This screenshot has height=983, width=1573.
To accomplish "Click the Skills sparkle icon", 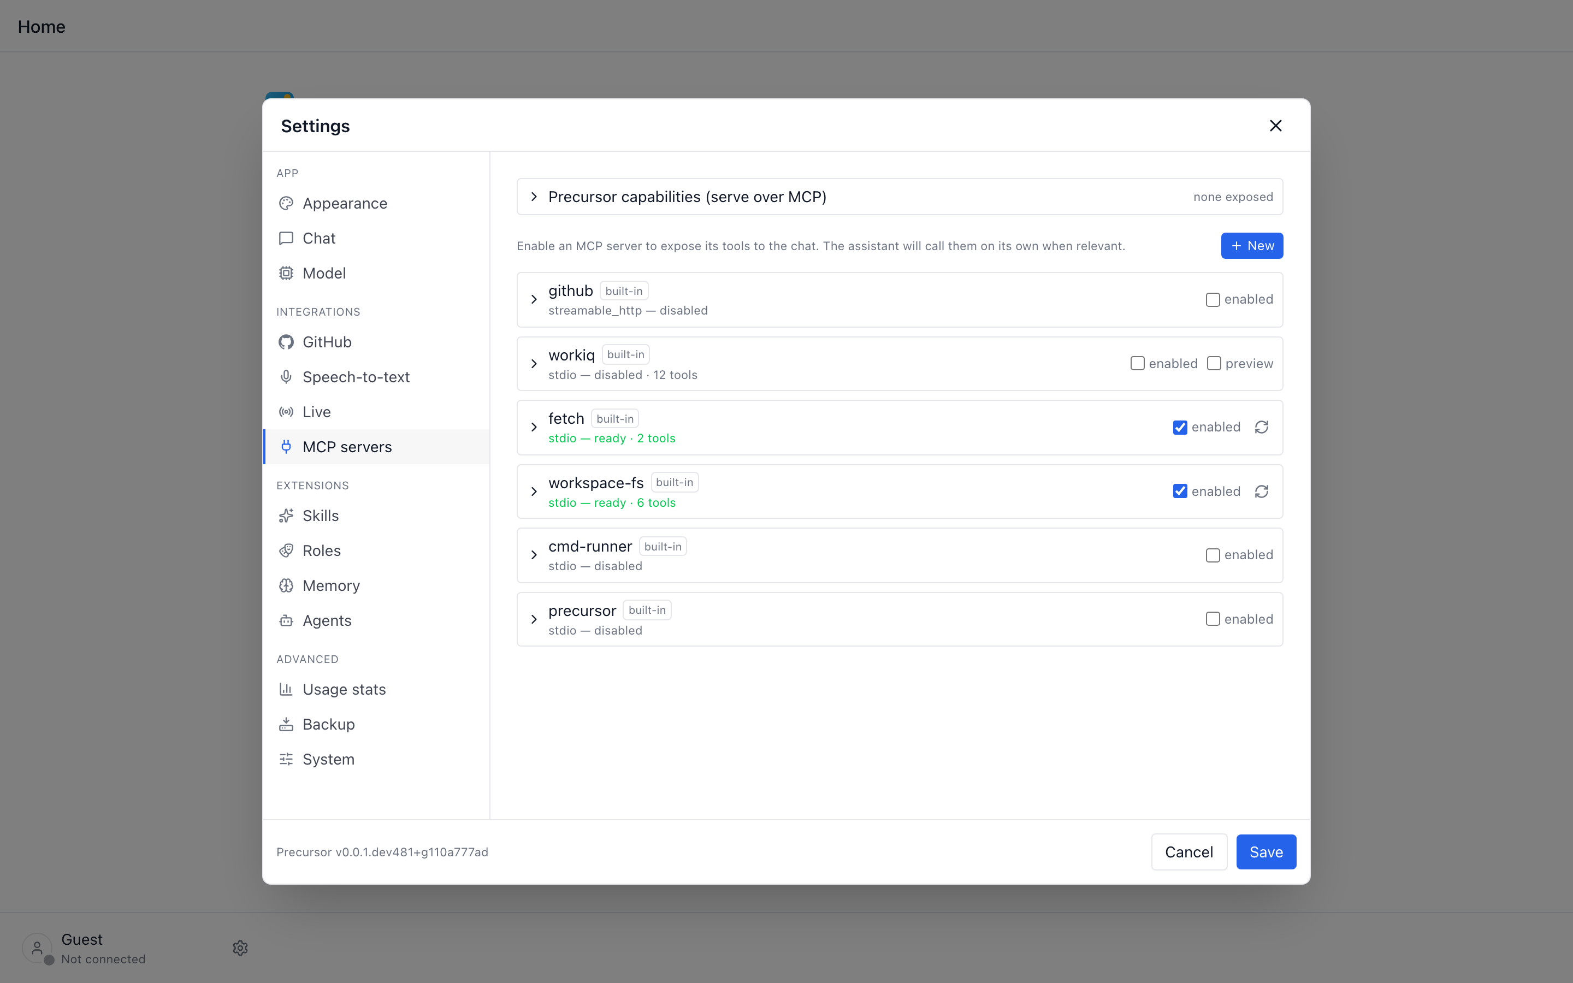I will (x=286, y=516).
